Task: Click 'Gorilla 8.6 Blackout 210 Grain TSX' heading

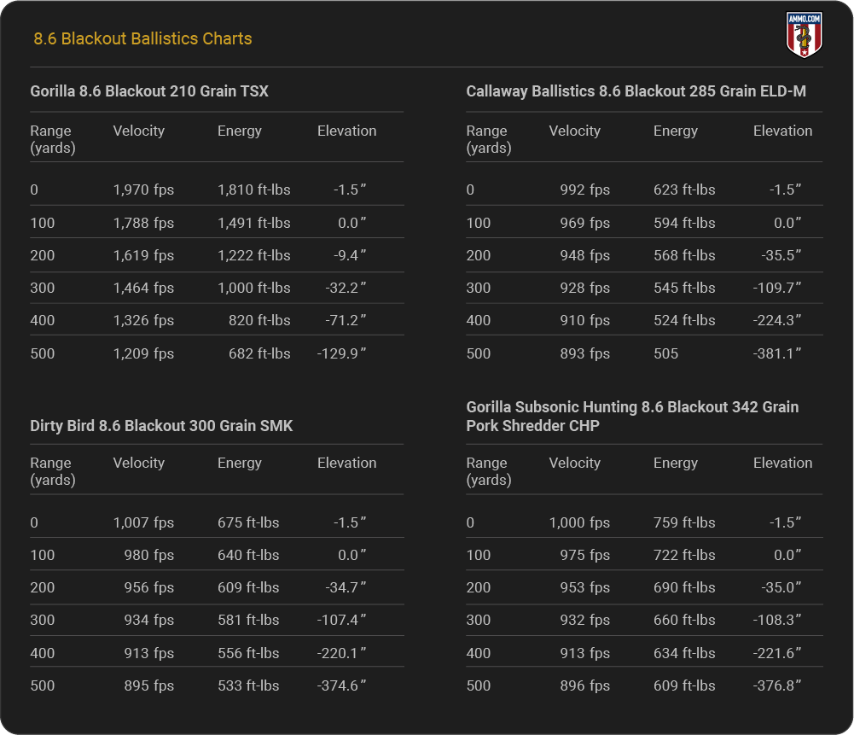Action: (x=149, y=91)
